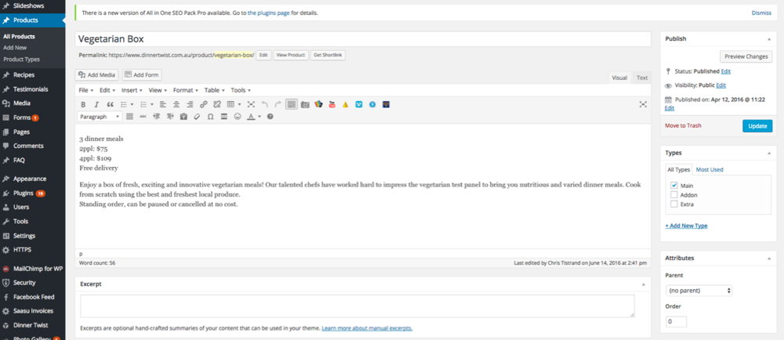Click the YouTube icon in the toolbar

tap(332, 104)
